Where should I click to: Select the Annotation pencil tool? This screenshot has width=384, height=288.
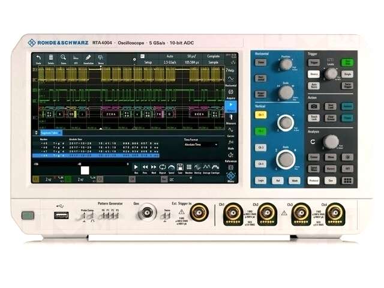[88, 58]
